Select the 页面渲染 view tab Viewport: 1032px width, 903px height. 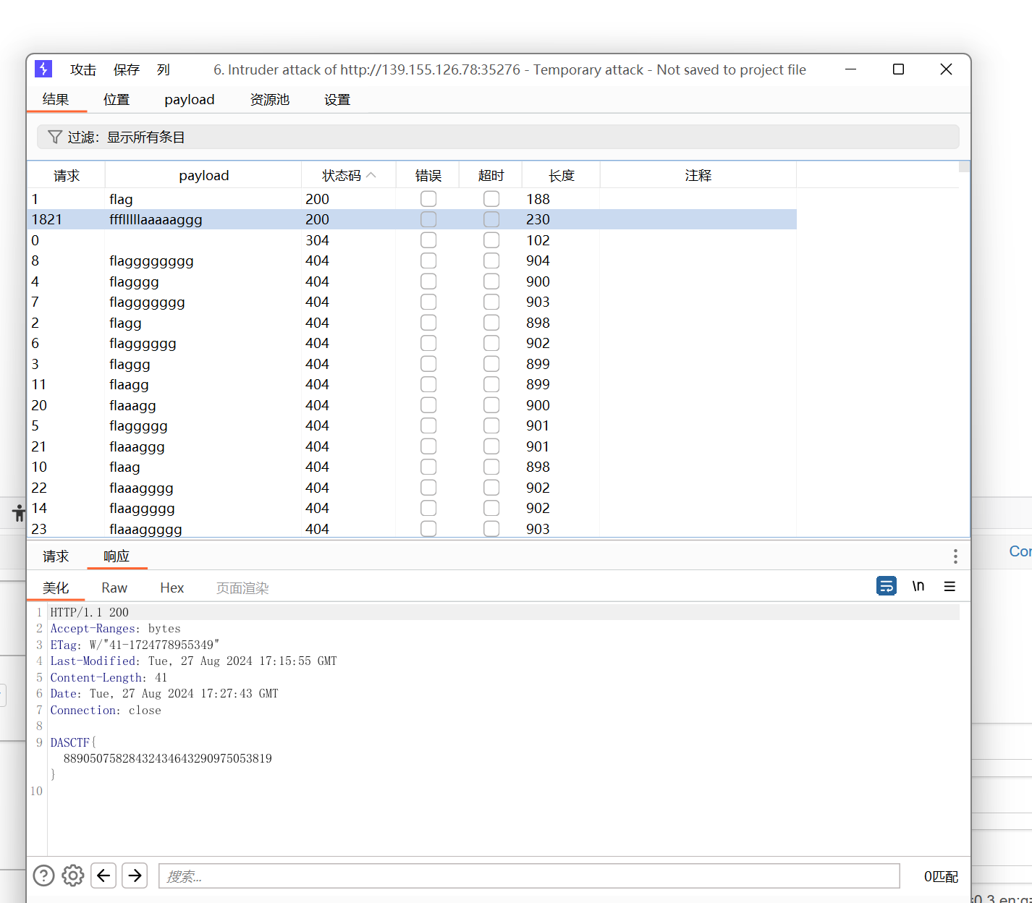coord(242,588)
